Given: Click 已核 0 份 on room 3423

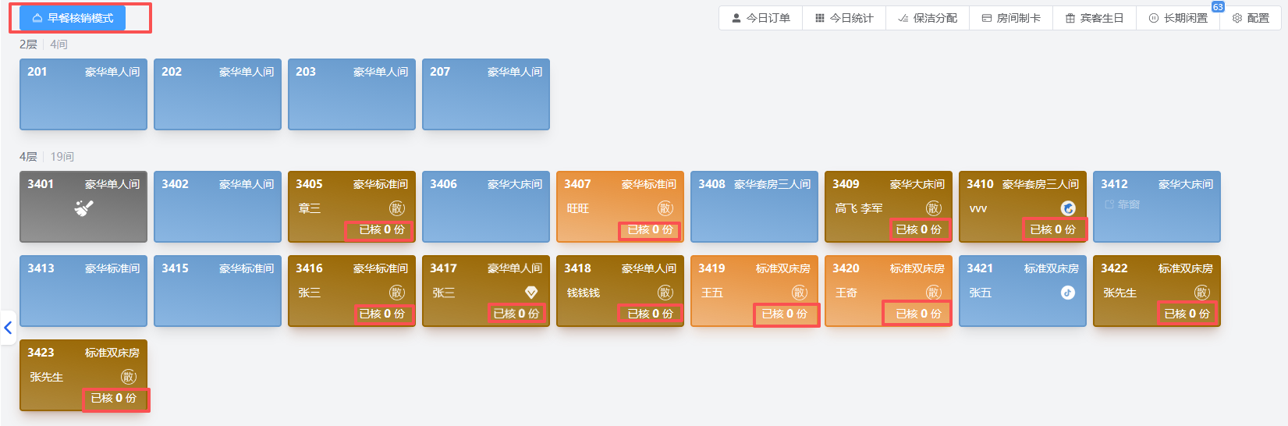Looking at the screenshot, I should coord(113,399).
